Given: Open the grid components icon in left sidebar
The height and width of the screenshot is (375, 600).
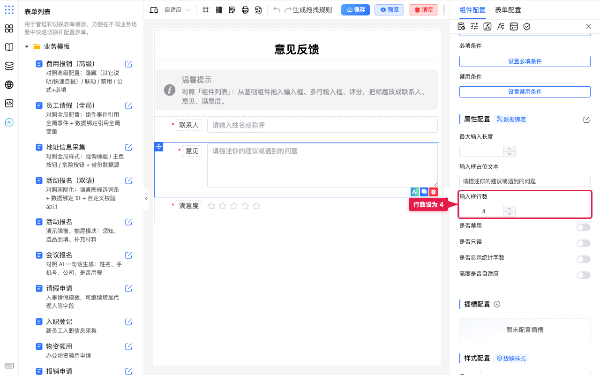Looking at the screenshot, I should [x=9, y=29].
